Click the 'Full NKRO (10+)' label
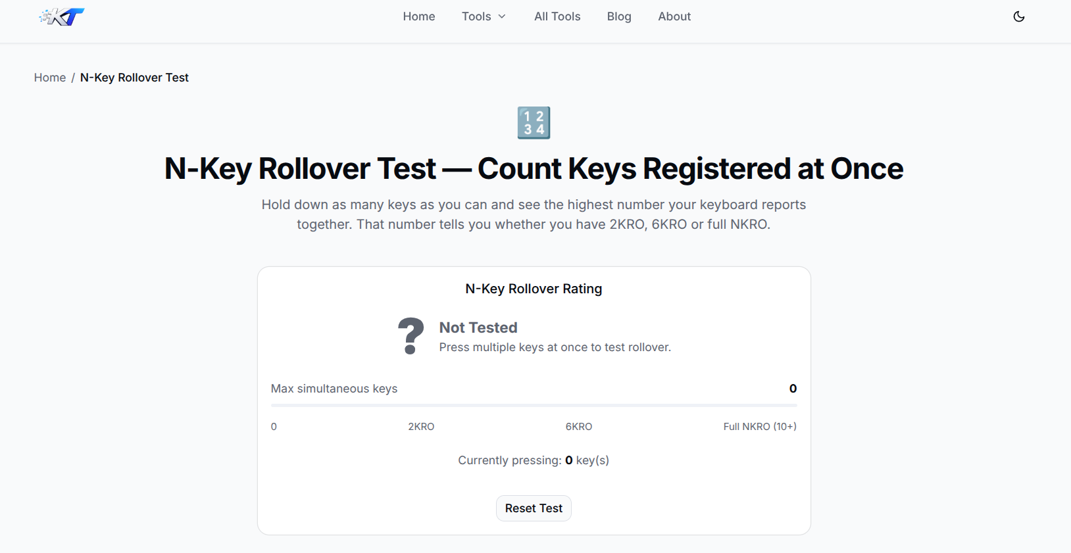 coord(760,427)
